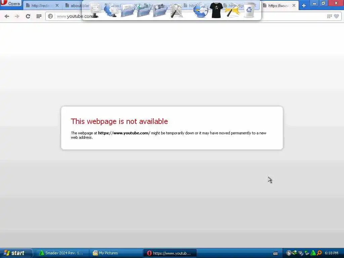Viewport: 344px width, 258px height.
Task: Open a new tab with plus button
Action: coord(304,5)
